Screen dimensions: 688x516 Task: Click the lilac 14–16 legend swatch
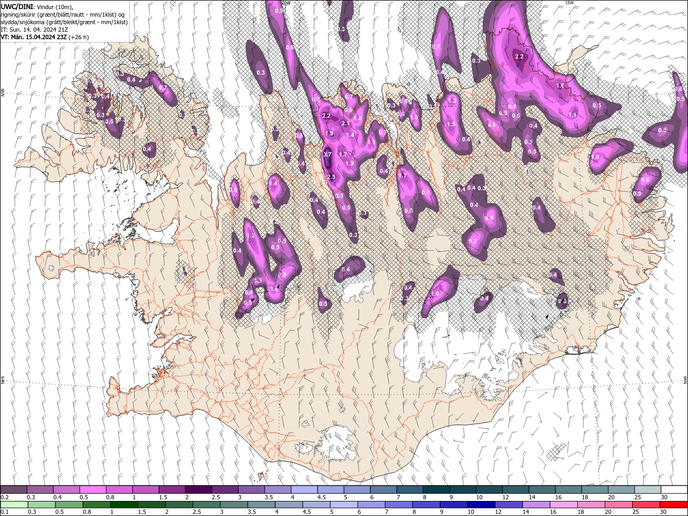[535, 504]
